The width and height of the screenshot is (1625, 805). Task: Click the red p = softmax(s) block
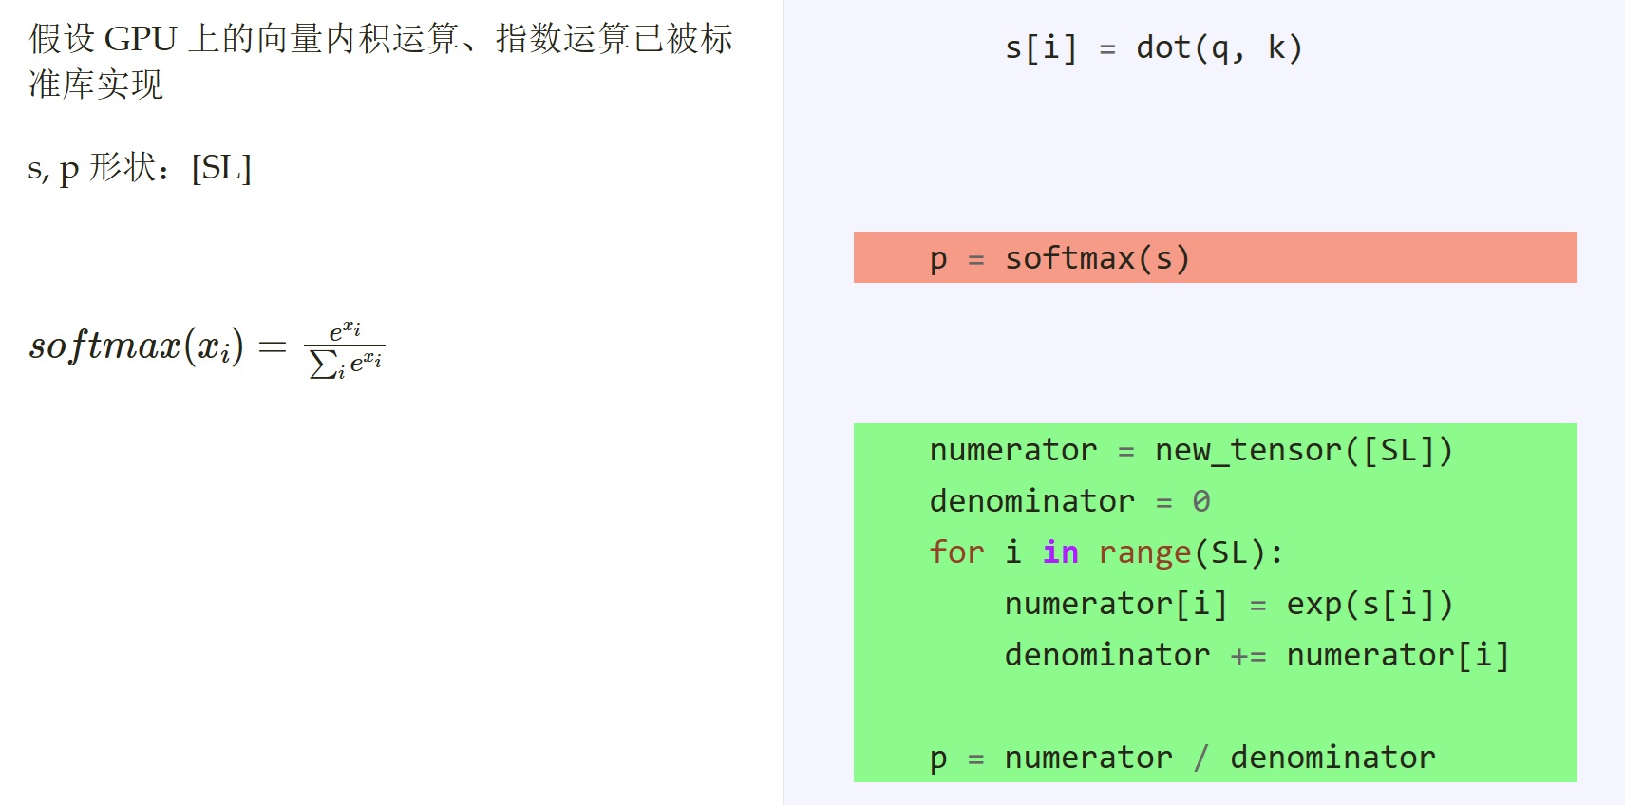1215,257
